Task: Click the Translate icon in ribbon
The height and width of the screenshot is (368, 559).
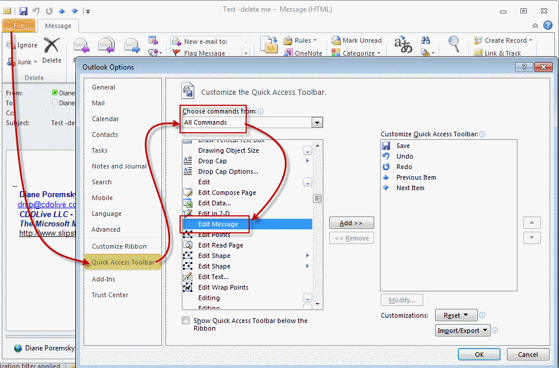Action: (403, 44)
